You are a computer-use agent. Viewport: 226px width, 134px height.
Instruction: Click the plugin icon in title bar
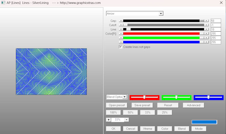point(3,3)
